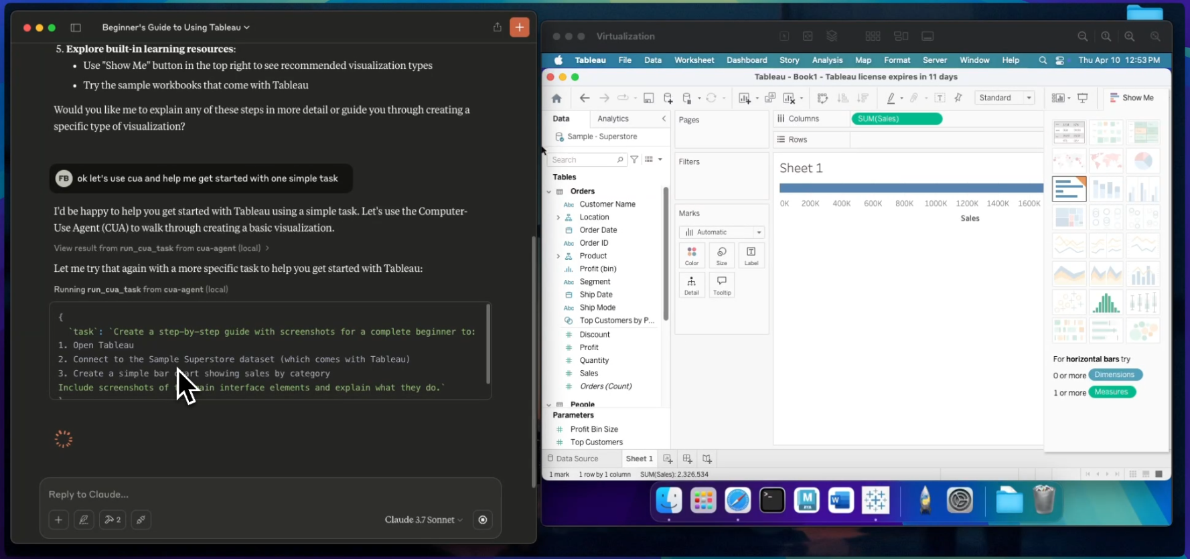Screen dimensions: 1190x559
Task: Click the Tooltip card in Marks
Action: pos(722,285)
